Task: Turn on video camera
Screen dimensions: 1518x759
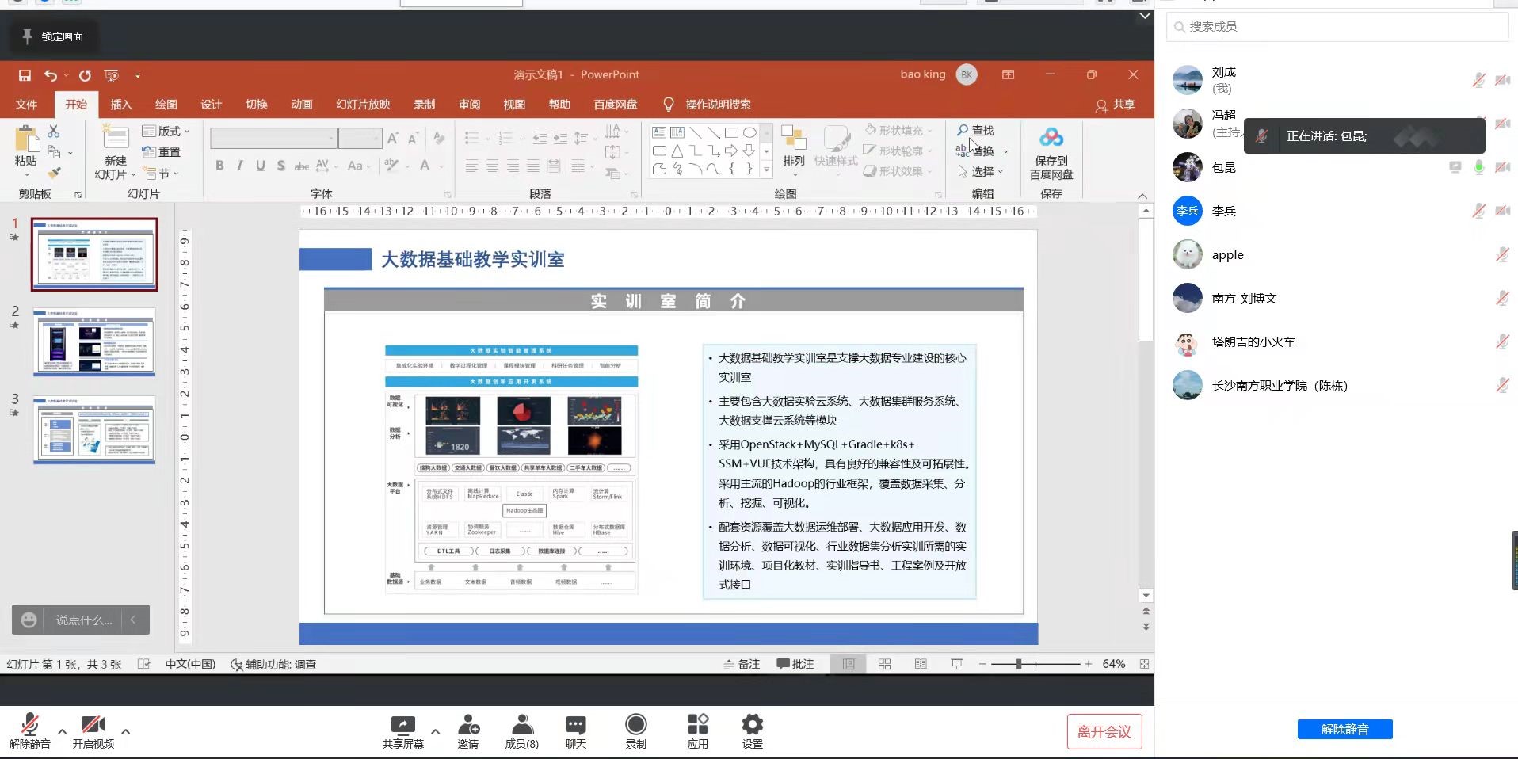Action: click(x=93, y=725)
